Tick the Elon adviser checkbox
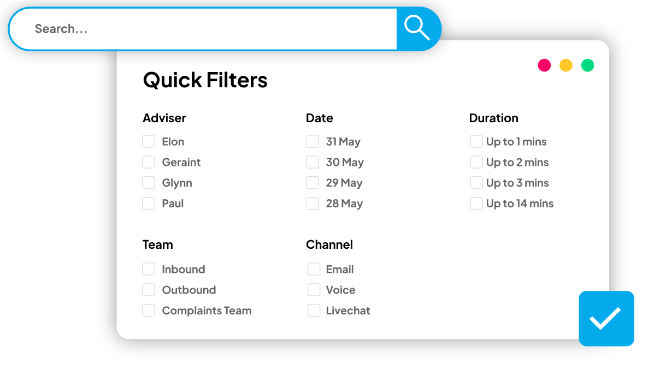The image size is (672, 377). coord(149,142)
